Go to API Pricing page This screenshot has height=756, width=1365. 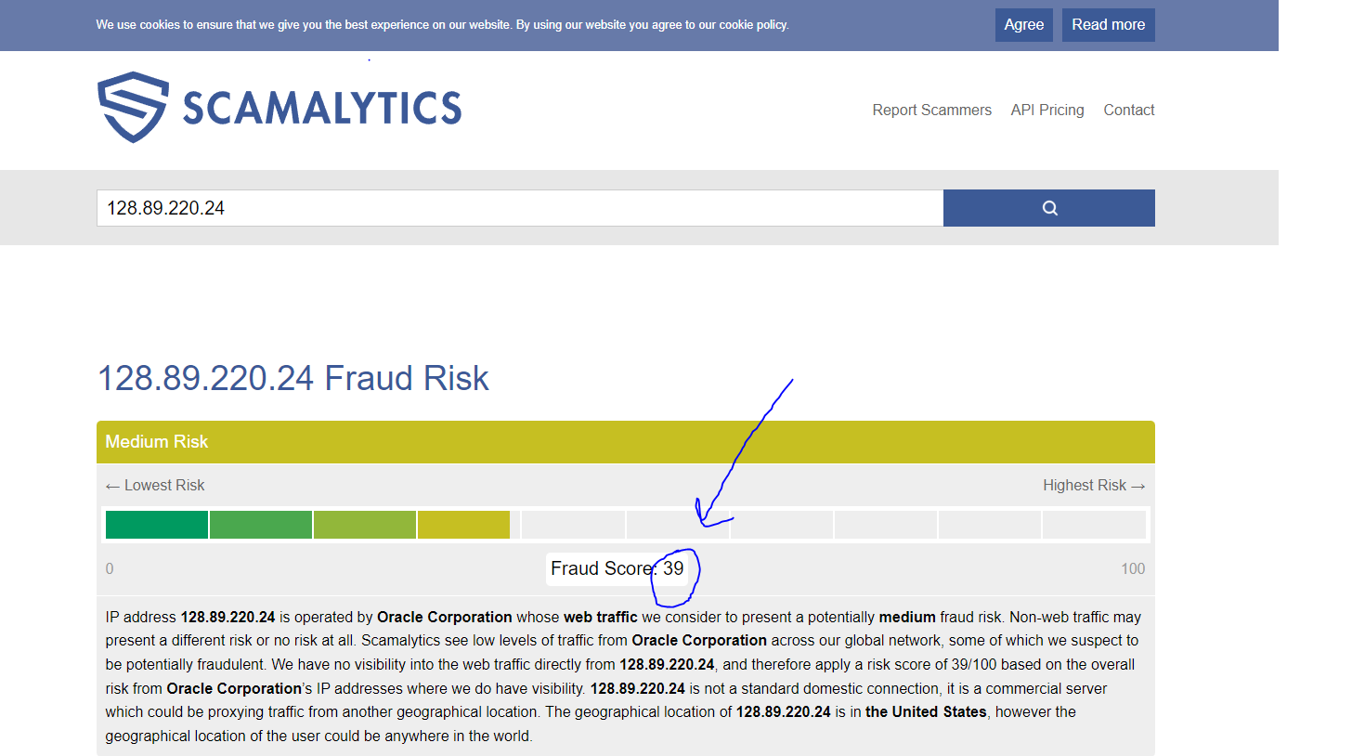[1046, 110]
